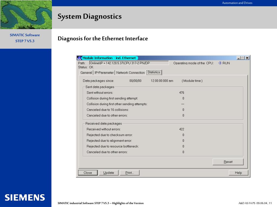
Task: Click 'Rejected due to checksum error:' label
Action: (110, 135)
